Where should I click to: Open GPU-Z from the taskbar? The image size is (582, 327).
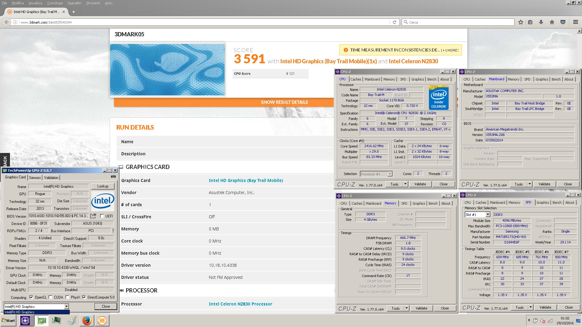click(x=42, y=320)
